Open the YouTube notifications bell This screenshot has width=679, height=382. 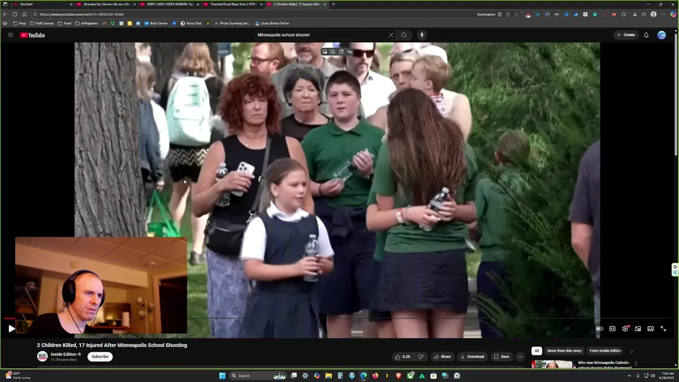click(x=646, y=35)
